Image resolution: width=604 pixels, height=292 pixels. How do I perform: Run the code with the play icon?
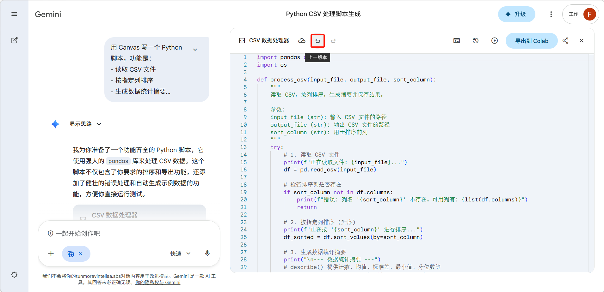(495, 41)
